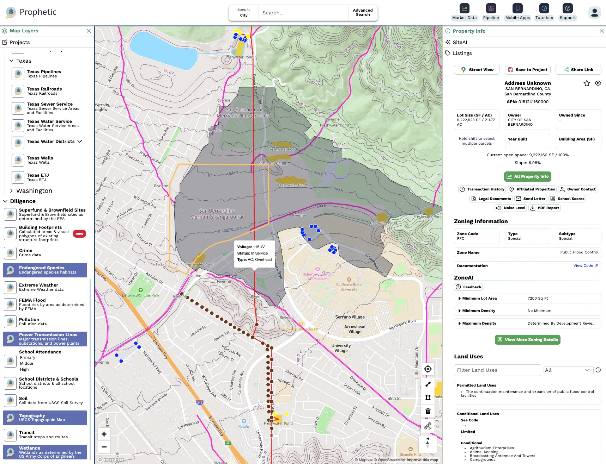
Task: Click the trash icon to delete drawn shapes
Action: click(428, 411)
